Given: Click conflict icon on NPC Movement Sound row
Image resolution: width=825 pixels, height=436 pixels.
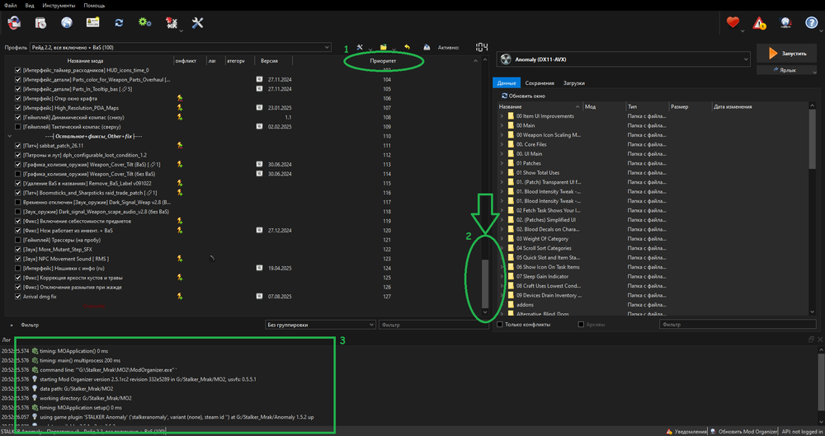Looking at the screenshot, I should [x=180, y=259].
